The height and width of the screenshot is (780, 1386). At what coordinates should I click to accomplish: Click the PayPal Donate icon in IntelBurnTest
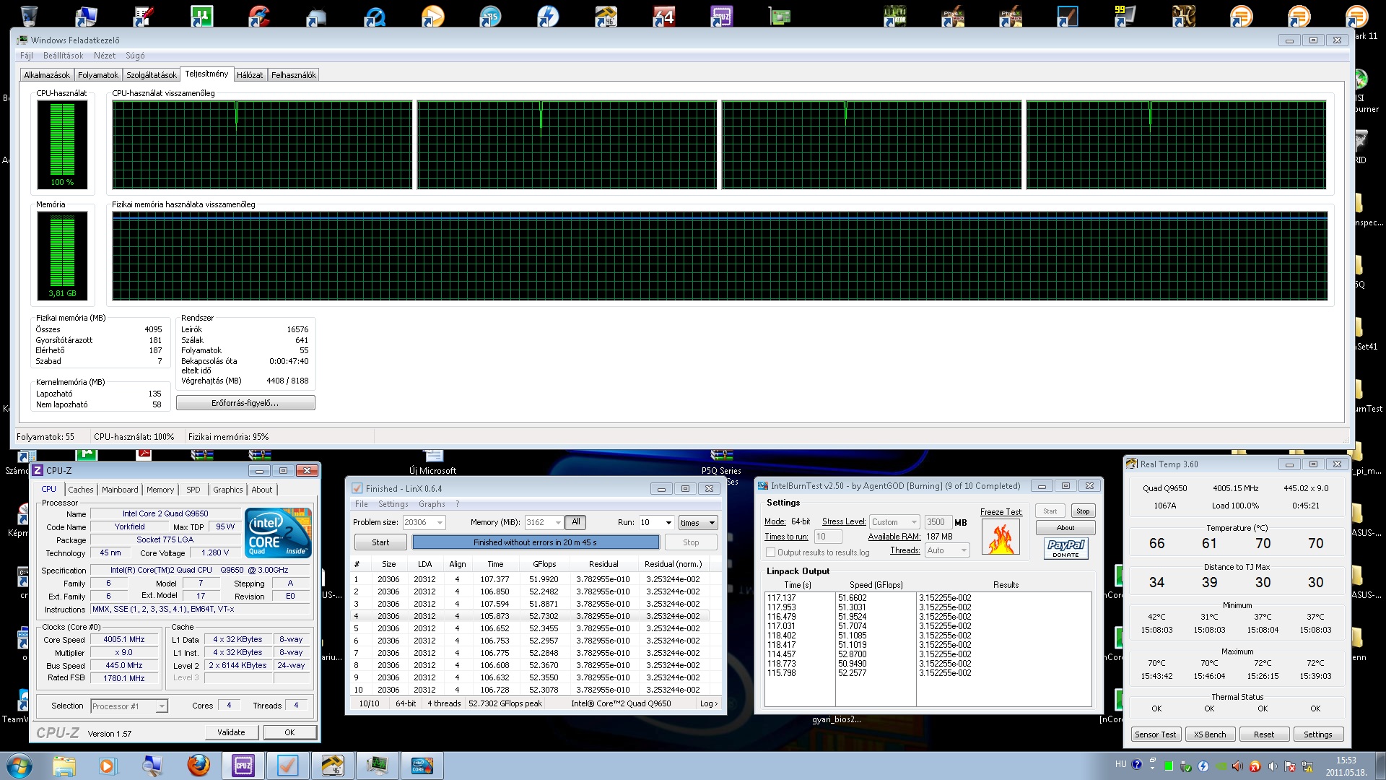[1065, 549]
